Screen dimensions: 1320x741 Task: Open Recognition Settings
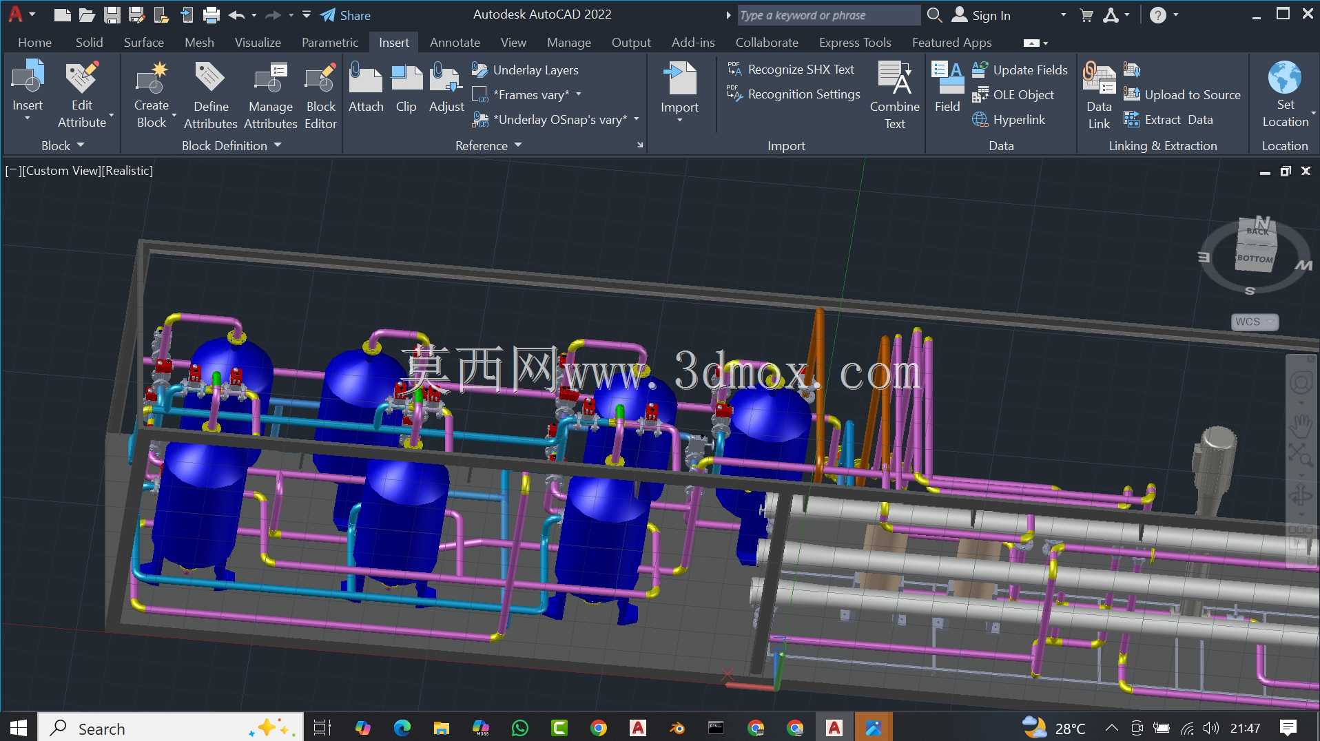click(794, 94)
